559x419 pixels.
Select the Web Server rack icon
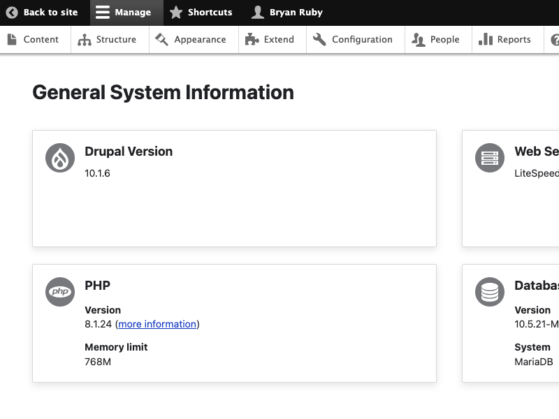coord(490,158)
